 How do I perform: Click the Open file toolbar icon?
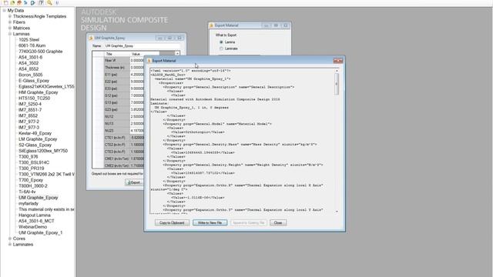point(12,3)
